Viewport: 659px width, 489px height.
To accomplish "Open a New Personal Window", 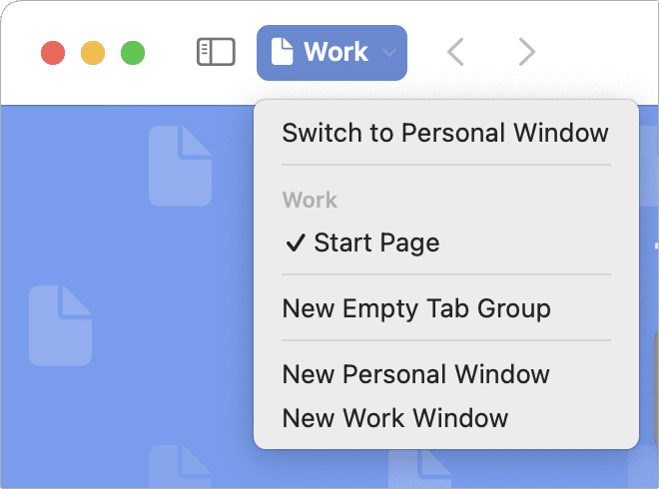I will [415, 375].
